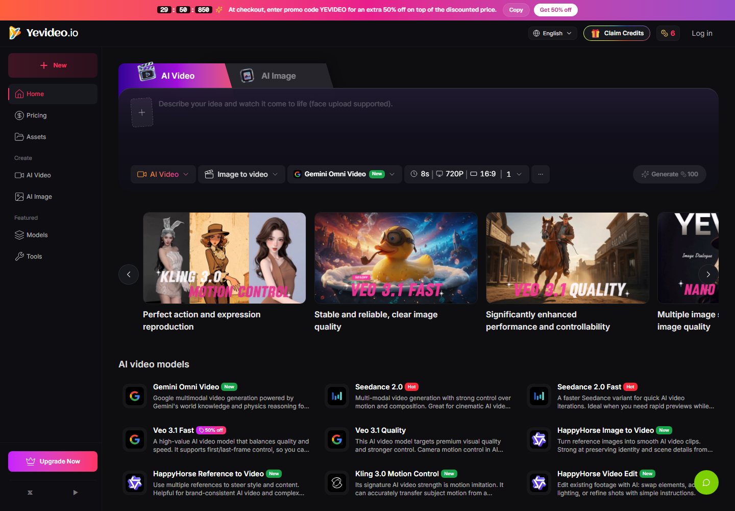The height and width of the screenshot is (511, 735).
Task: Open the Seedance 2.0 title link
Action: [x=379, y=387]
